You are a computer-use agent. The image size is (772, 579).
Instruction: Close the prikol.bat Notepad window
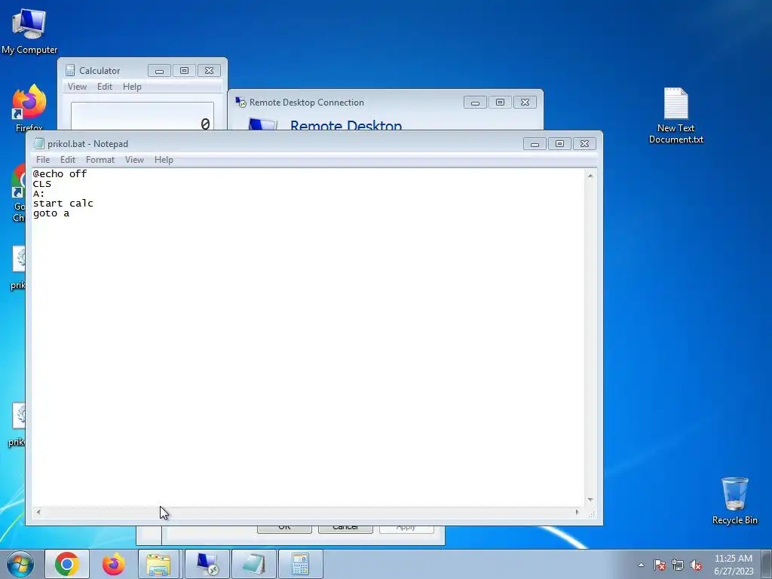(584, 144)
